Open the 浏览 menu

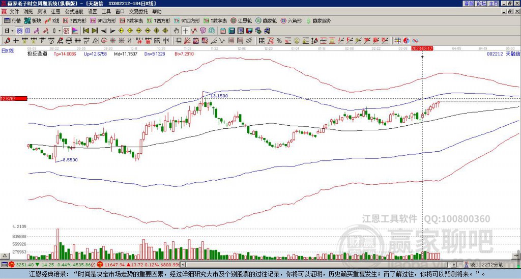[x=28, y=12]
